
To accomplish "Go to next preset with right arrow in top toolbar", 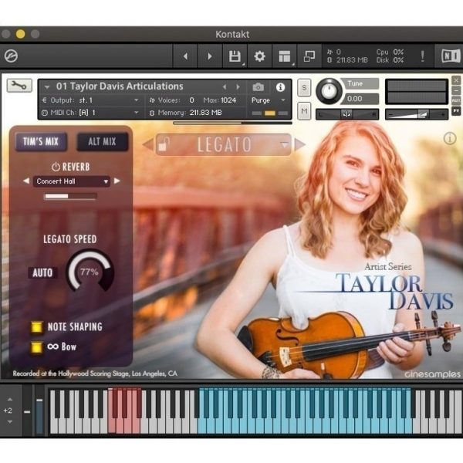I will click(210, 56).
